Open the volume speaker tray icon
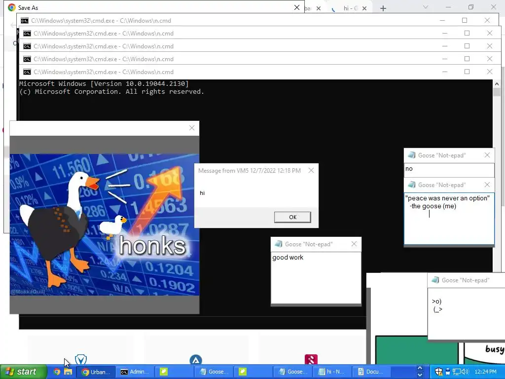The height and width of the screenshot is (379, 505). (465, 372)
